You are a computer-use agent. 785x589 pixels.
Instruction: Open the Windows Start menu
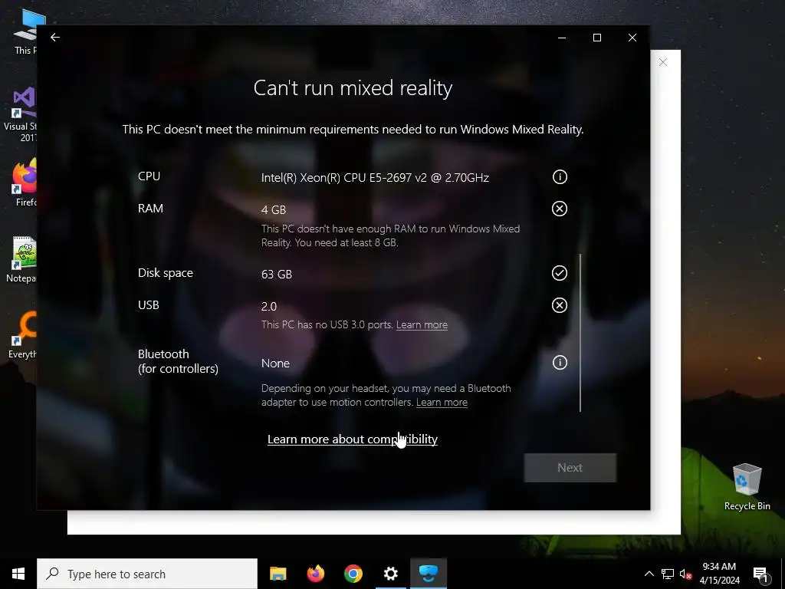tap(18, 574)
